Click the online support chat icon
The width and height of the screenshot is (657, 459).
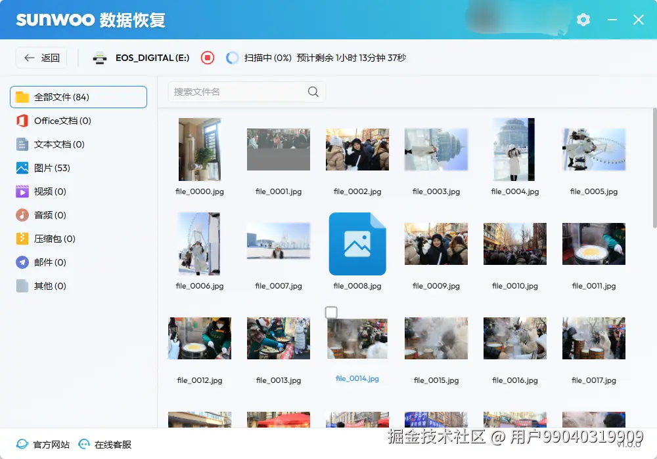pos(84,444)
